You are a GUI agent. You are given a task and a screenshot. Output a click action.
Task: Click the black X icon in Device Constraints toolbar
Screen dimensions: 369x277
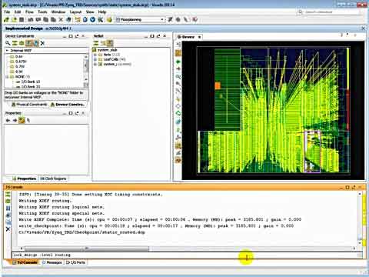[42, 43]
